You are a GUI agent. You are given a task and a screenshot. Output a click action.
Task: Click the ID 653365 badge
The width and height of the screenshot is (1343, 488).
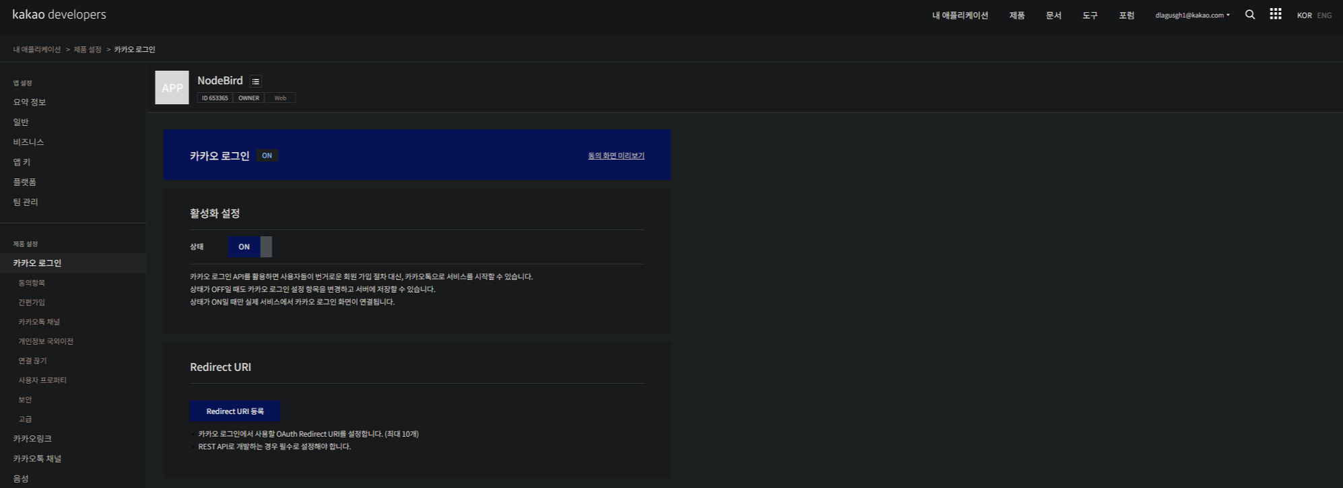click(x=215, y=98)
